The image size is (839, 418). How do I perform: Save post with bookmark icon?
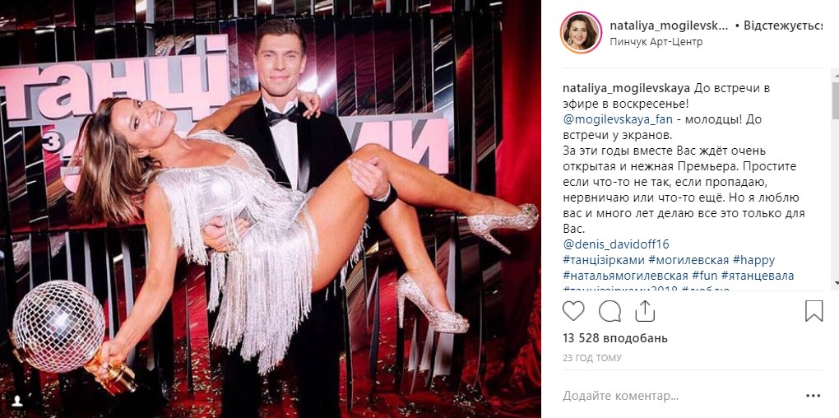pyautogui.click(x=814, y=310)
